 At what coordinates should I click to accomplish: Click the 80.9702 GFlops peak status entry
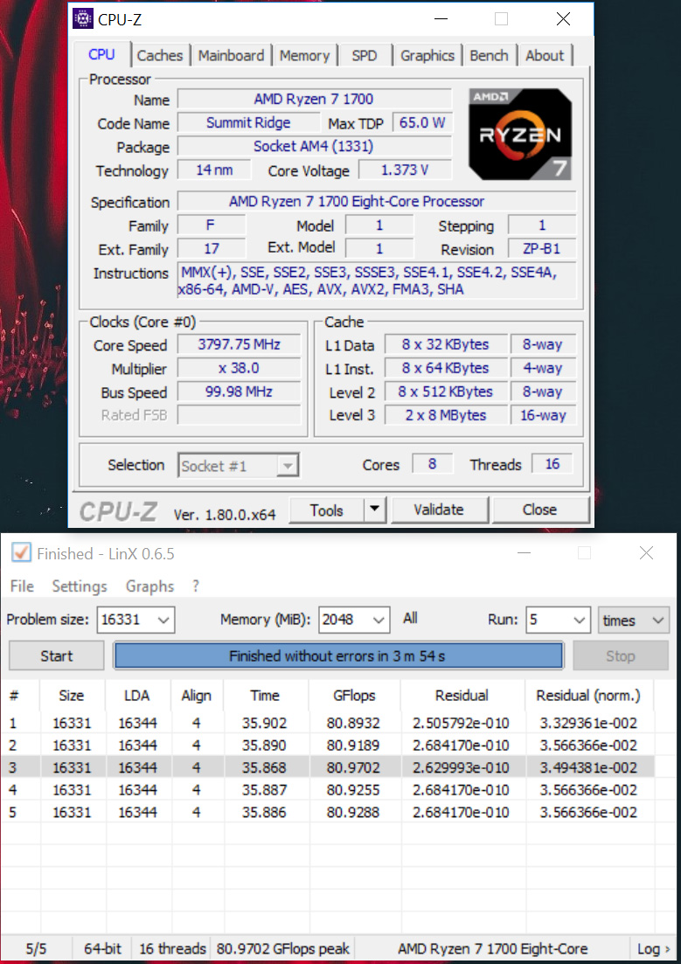click(283, 948)
